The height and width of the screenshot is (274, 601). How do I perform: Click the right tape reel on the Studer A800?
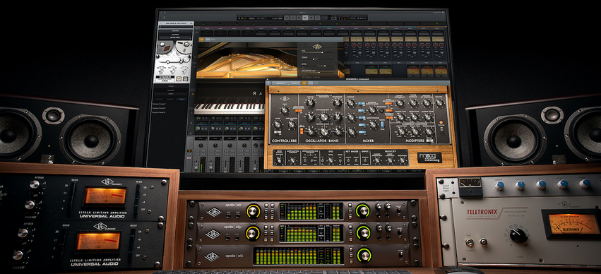[184, 48]
